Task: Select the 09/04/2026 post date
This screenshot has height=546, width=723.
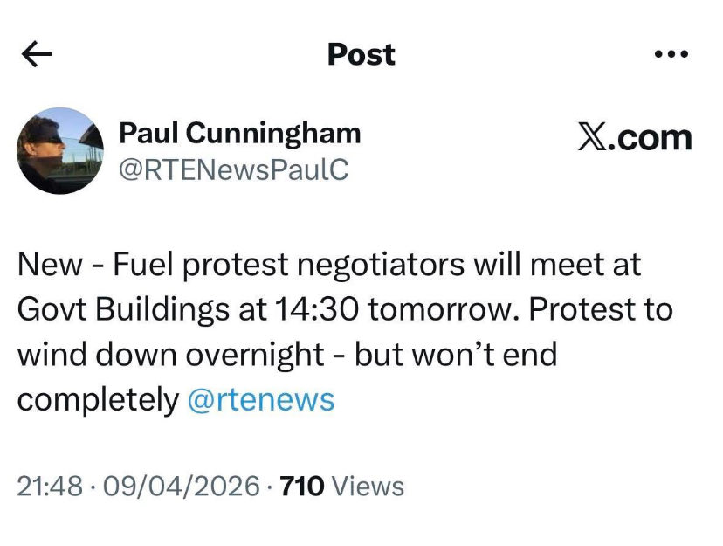Action: point(178,486)
